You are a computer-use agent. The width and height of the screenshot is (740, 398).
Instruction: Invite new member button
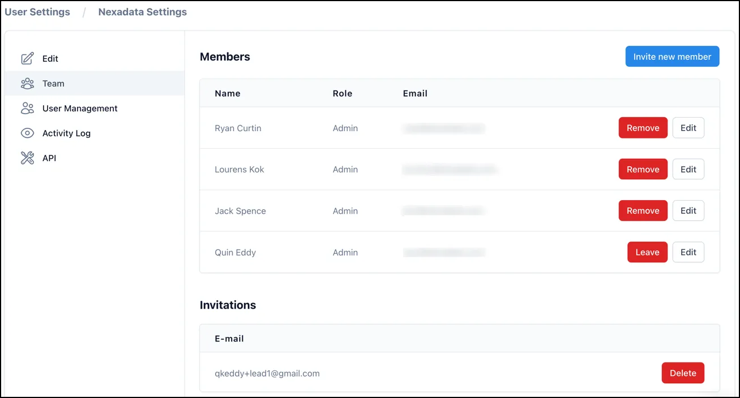tap(672, 57)
